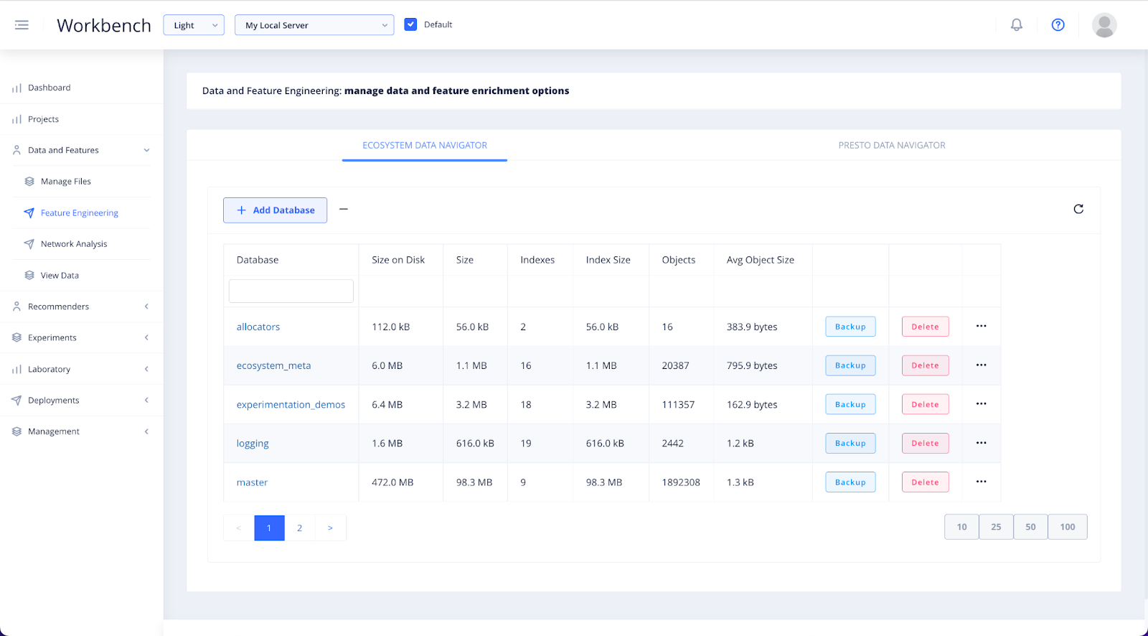Click the current page 1 button
The image size is (1148, 636).
point(269,528)
